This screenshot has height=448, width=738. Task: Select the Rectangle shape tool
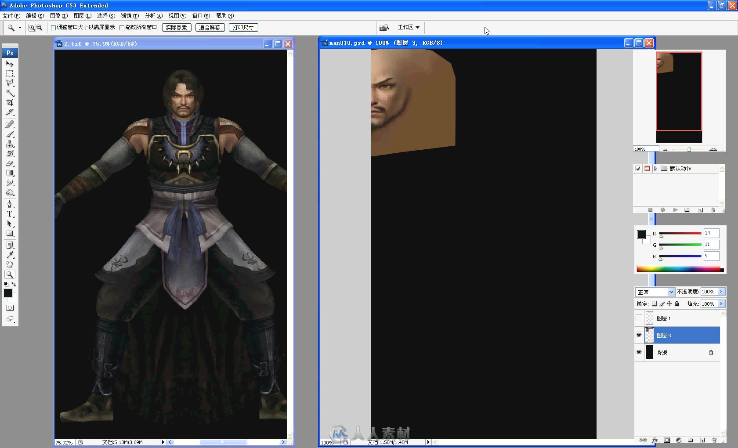point(10,233)
